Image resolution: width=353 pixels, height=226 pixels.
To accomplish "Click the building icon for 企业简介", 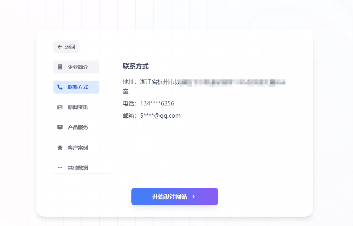I will pyautogui.click(x=60, y=67).
